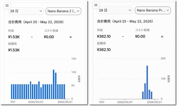
Task: Click the tallest bar in Nano Banana Pro chart
Action: click(x=147, y=82)
